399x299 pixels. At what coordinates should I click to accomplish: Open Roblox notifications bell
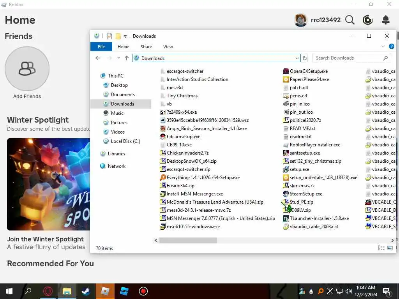coord(386,20)
